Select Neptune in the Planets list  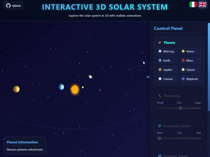point(191,79)
